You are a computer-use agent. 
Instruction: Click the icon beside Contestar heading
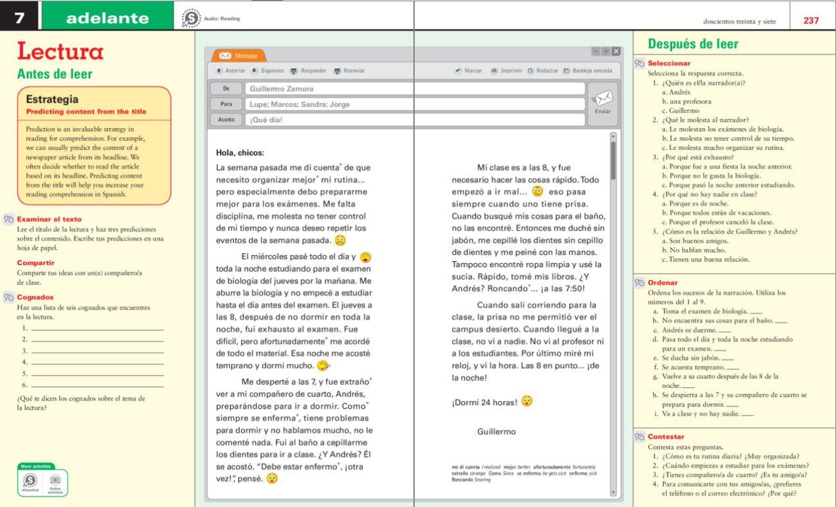pyautogui.click(x=640, y=436)
